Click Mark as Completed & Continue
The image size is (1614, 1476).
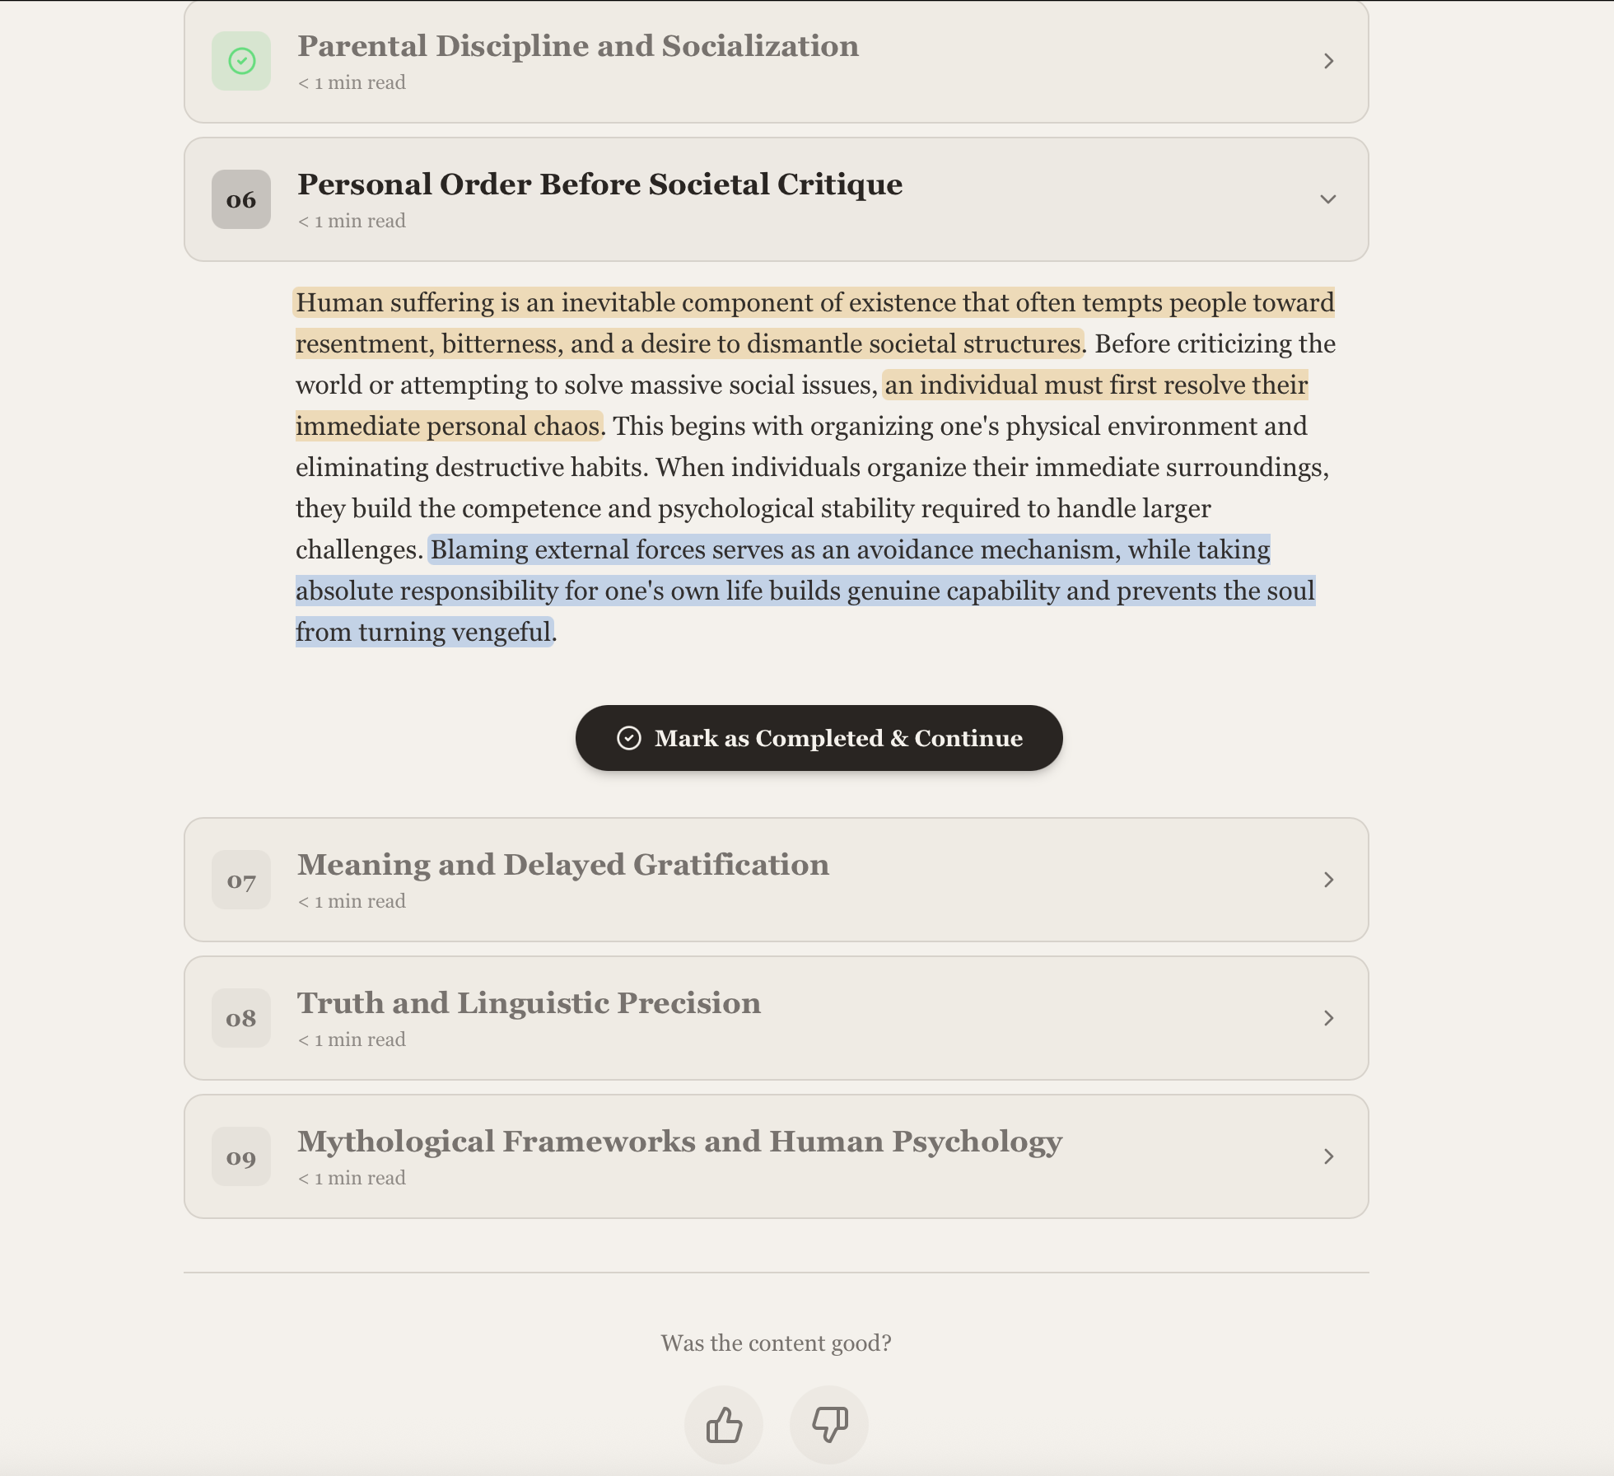pyautogui.click(x=818, y=738)
